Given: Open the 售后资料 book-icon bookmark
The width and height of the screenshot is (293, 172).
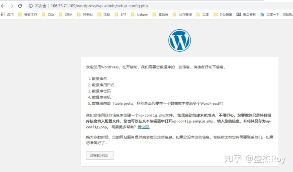Looking at the screenshot, I should click(x=246, y=15).
